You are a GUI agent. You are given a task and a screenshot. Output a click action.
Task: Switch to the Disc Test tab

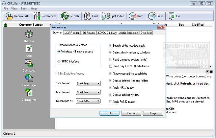pos(146,33)
